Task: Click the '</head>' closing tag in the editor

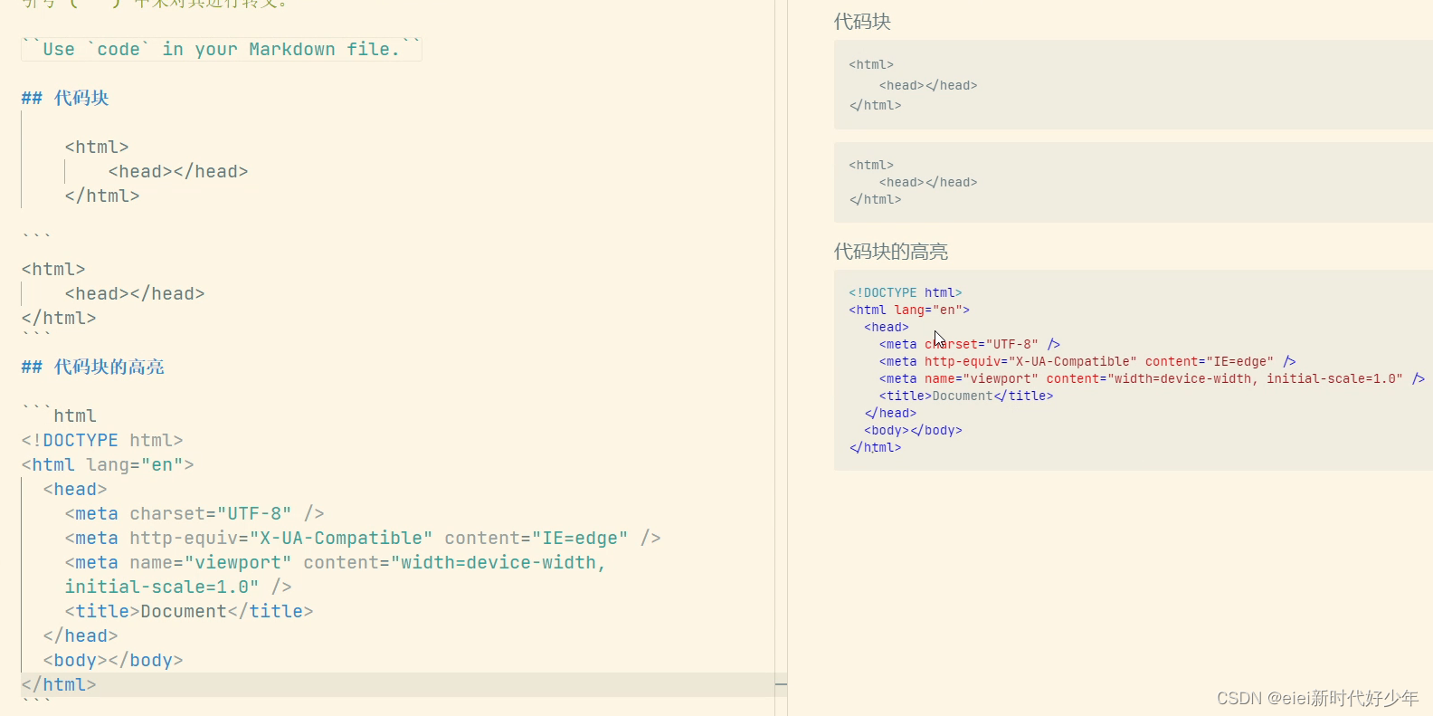Action: (81, 635)
